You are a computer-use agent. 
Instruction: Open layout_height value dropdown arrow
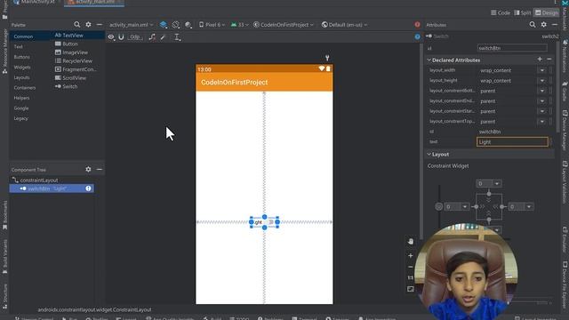542,81
